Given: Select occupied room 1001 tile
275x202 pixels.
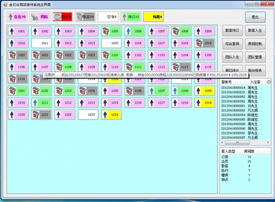Looking at the screenshot, I should coord(19,31).
